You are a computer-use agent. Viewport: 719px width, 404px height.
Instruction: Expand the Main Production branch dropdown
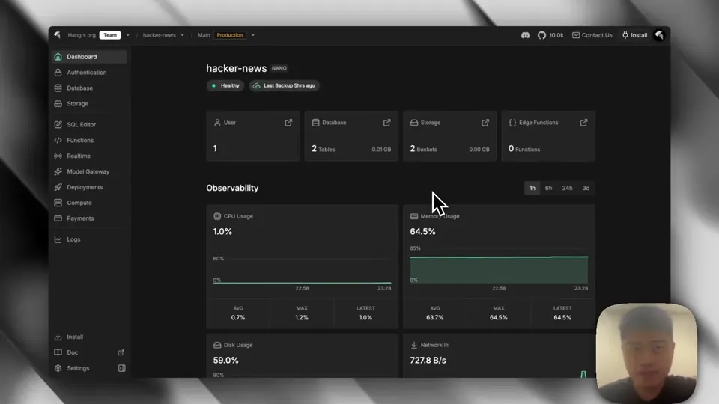tap(252, 35)
